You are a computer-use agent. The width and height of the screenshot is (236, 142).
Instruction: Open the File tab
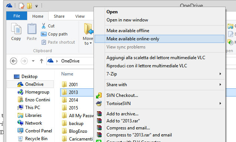point(17,16)
